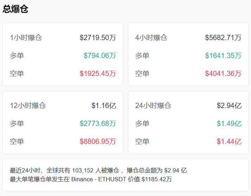251x196 pixels.
Task: Click the 103,152 人被爆仓 summary line
Action: click(x=98, y=170)
